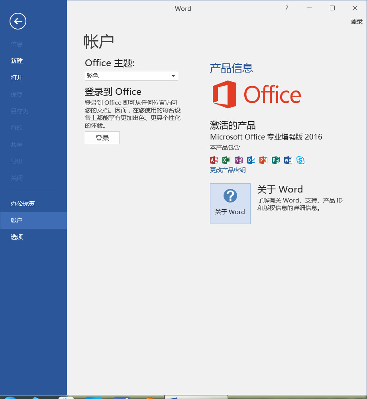The image size is (367, 399).
Task: Open the 新建 menu item
Action: tap(17, 61)
